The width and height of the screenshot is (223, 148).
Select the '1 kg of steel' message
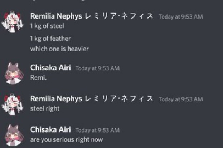(47, 26)
